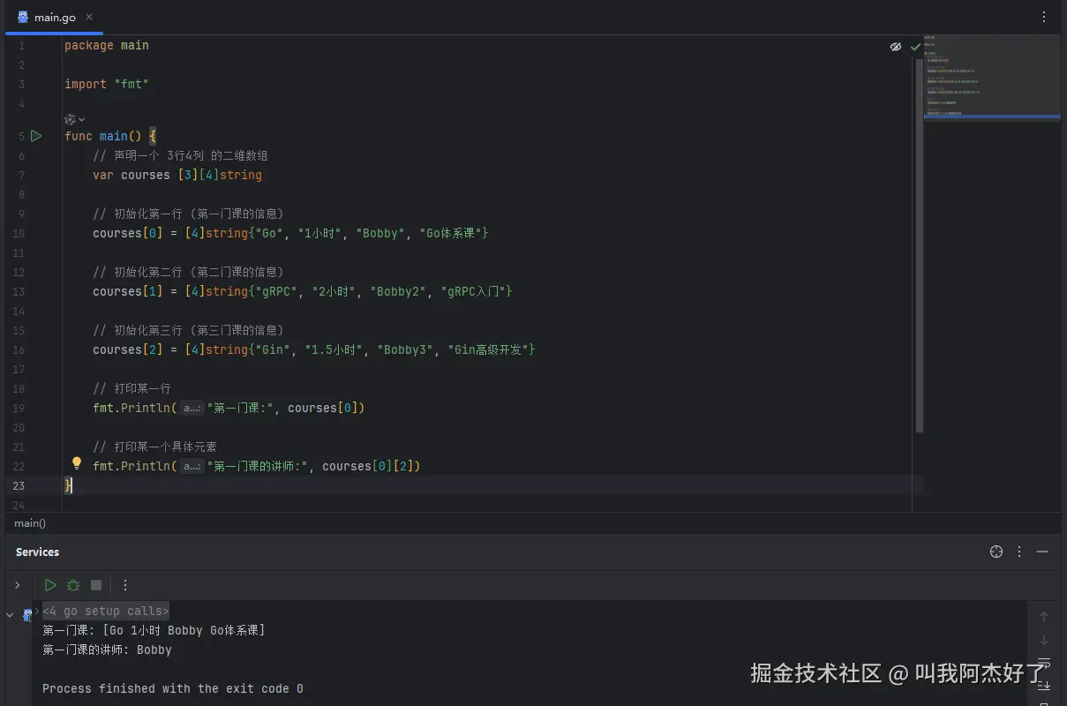Select the main() breadcrumb

(30, 523)
